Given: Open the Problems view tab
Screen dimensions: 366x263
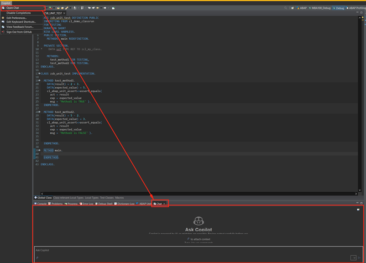Looking at the screenshot, I should click(x=56, y=204).
